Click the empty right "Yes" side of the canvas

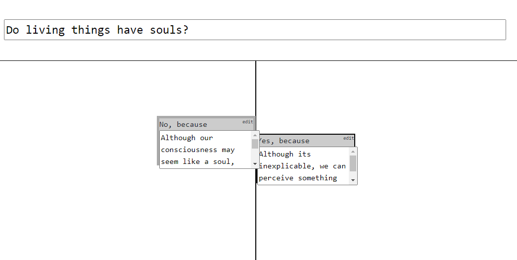(x=435, y=158)
